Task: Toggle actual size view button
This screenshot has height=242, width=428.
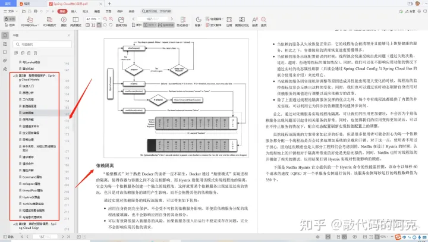Action: [87, 25]
